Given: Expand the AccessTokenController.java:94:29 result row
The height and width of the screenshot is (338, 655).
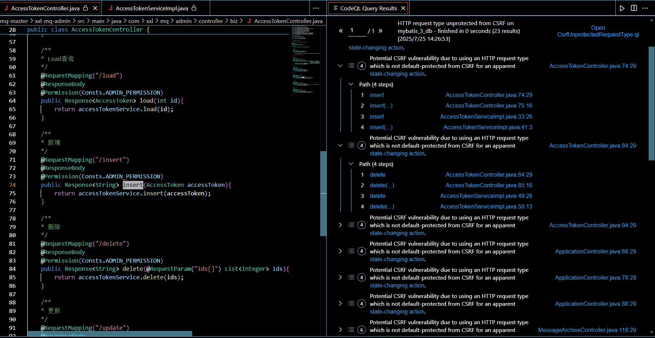Looking at the screenshot, I should [340, 225].
